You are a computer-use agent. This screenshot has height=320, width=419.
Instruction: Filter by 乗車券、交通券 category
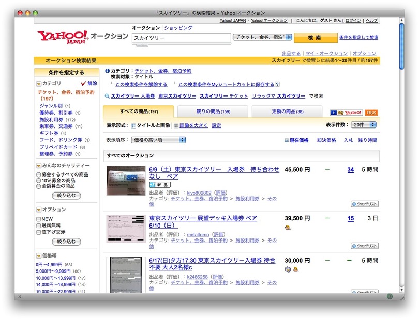pos(56,126)
